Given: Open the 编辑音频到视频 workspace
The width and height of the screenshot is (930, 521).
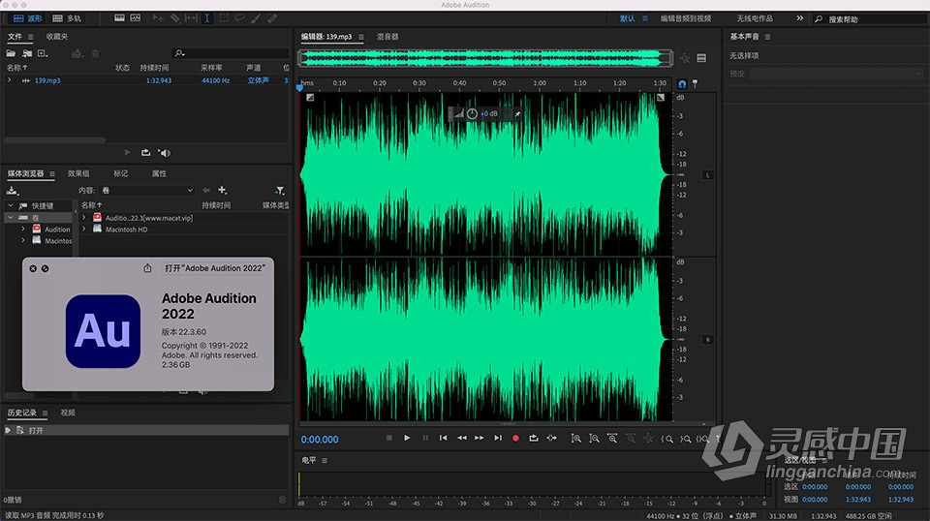Looking at the screenshot, I should tap(686, 19).
